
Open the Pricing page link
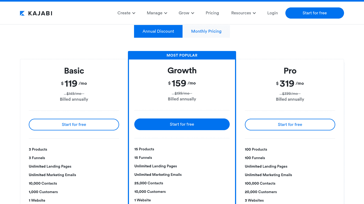[x=212, y=13]
